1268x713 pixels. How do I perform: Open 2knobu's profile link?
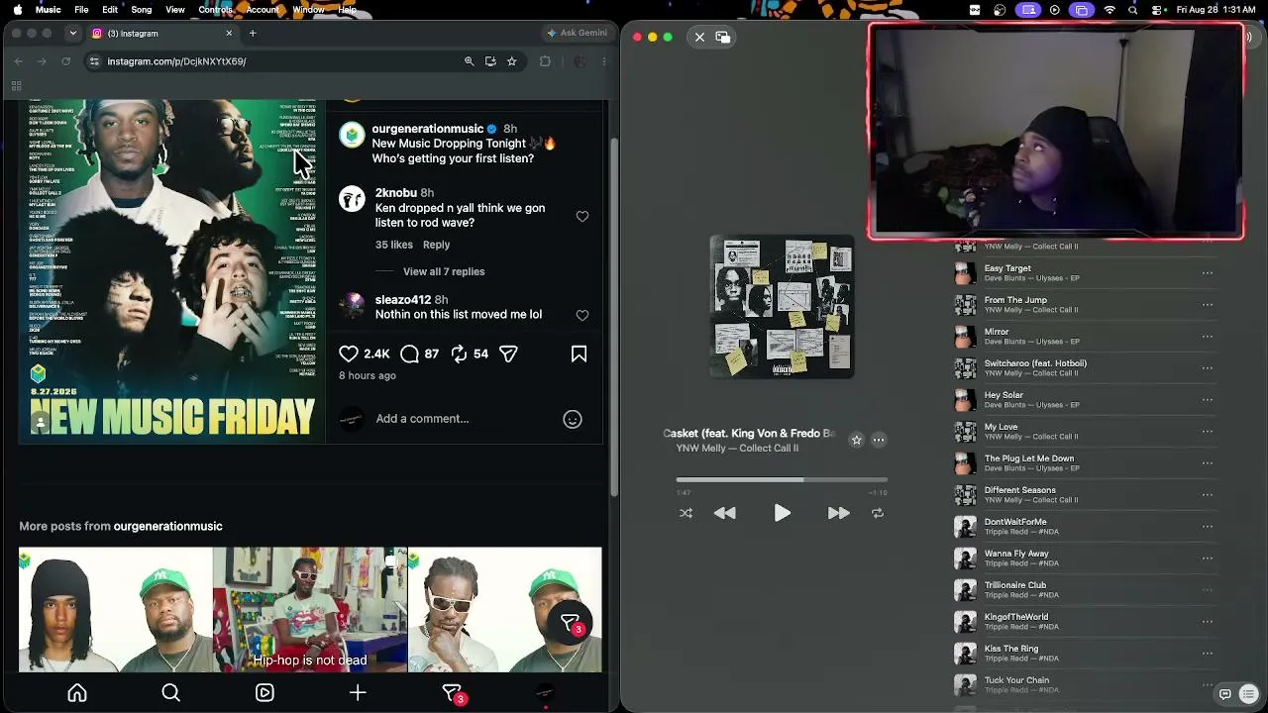[396, 193]
